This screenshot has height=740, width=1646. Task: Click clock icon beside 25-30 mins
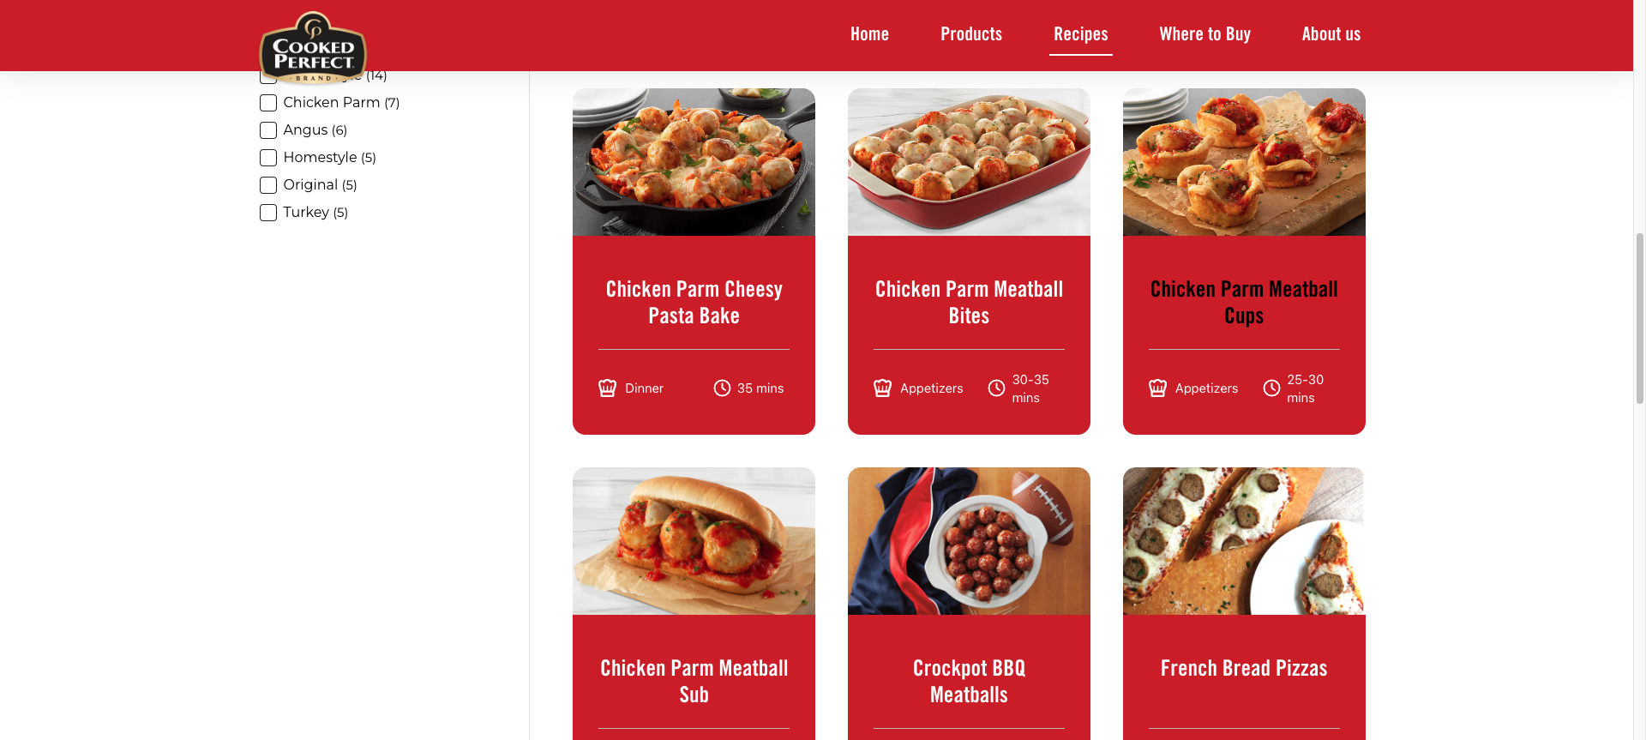click(x=1271, y=388)
